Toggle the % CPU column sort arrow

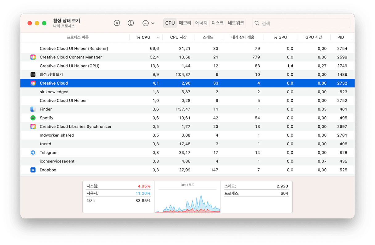tap(158, 38)
